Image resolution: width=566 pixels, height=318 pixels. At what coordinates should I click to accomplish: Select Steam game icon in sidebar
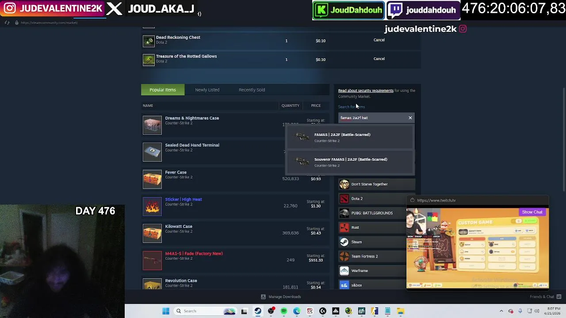344,242
